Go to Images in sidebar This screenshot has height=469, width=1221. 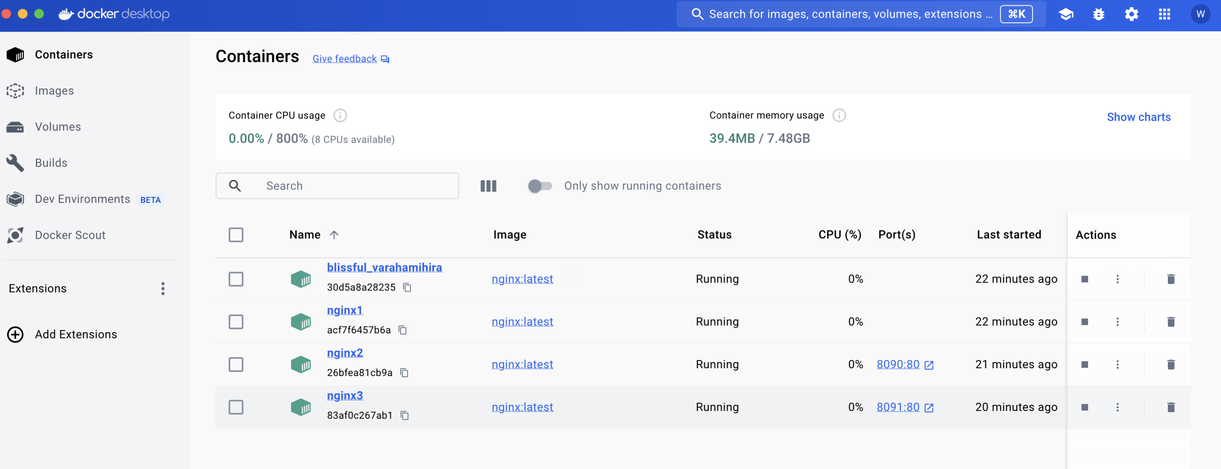point(54,91)
